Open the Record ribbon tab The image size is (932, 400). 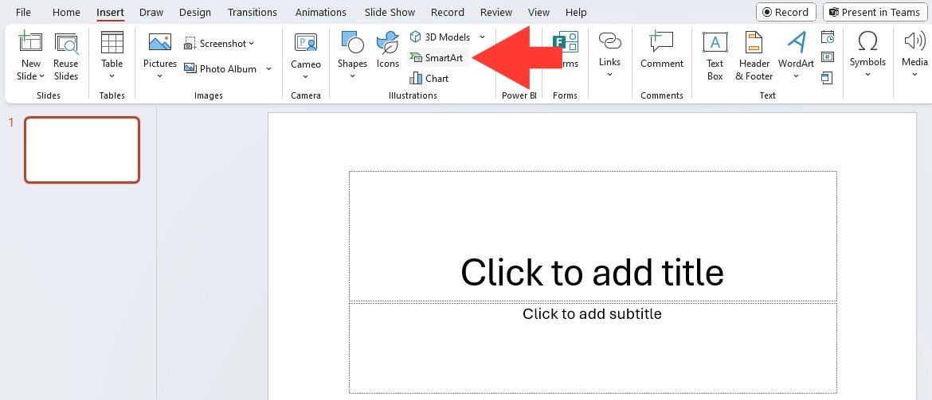click(x=448, y=12)
